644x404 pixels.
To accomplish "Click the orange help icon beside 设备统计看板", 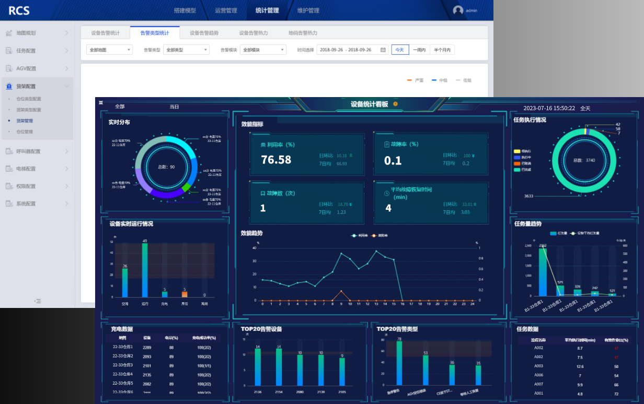I will tap(395, 104).
